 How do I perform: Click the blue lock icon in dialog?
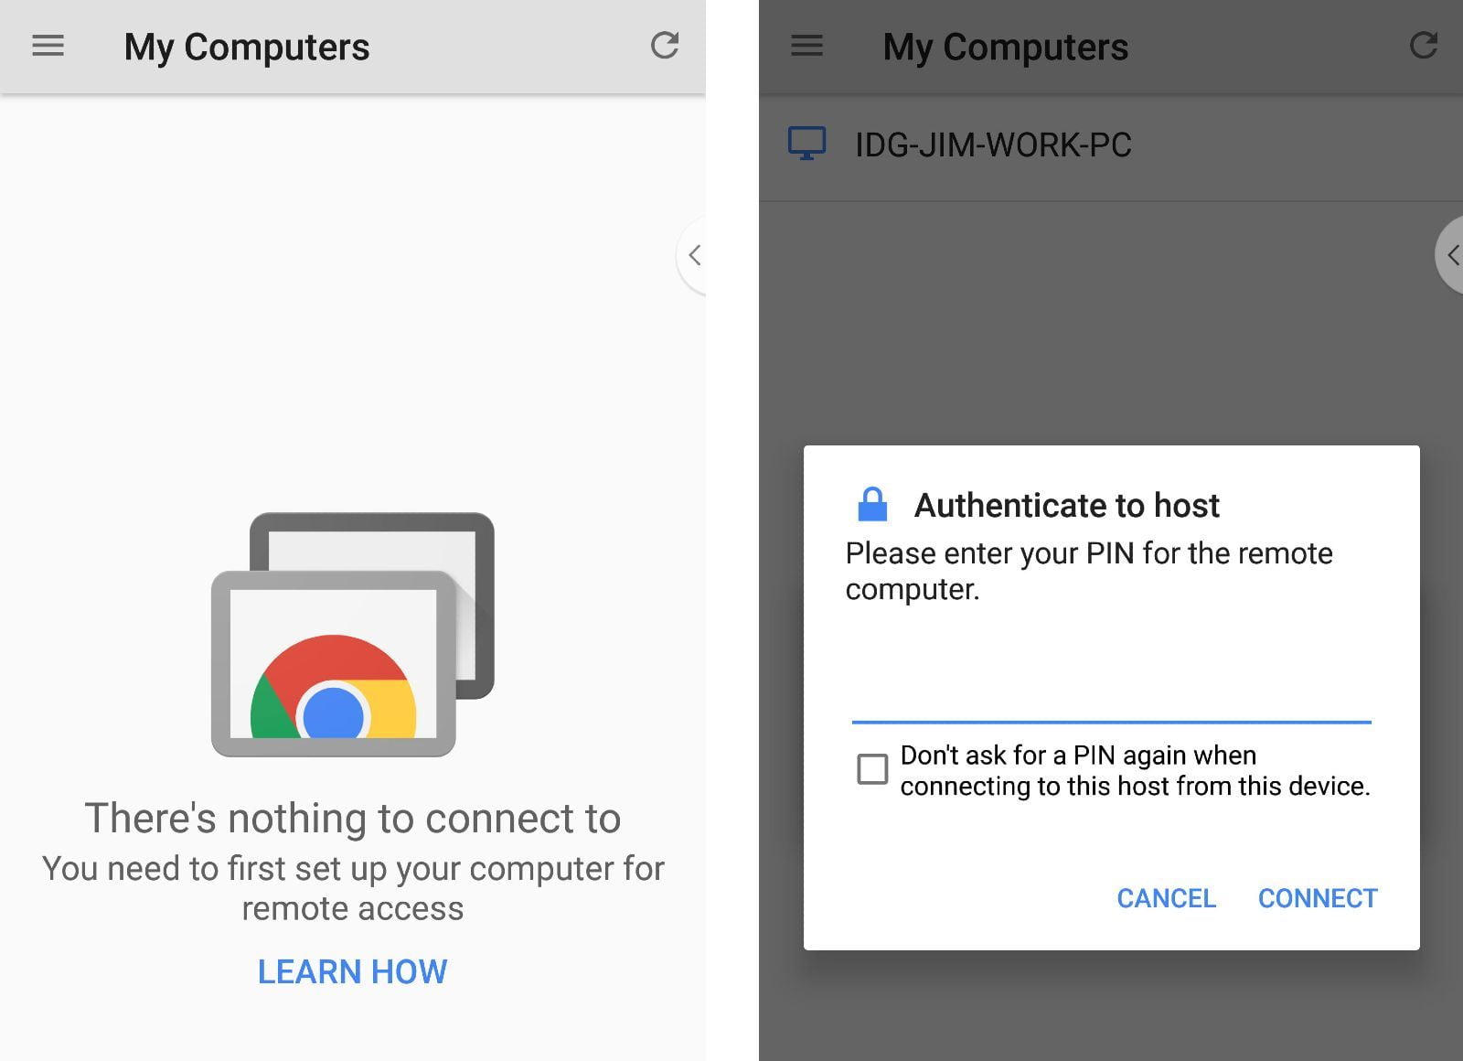click(872, 504)
